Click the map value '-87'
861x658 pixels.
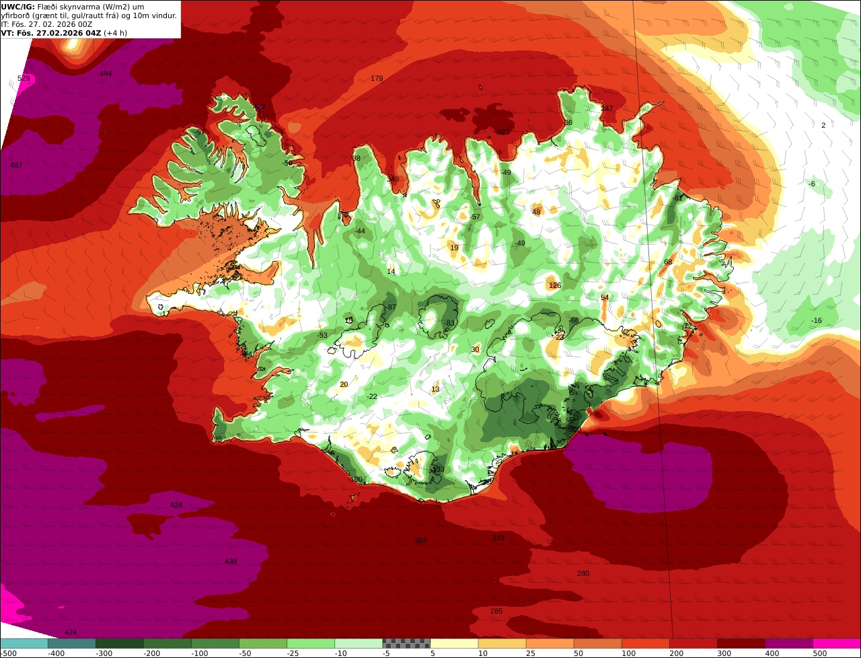[x=390, y=307]
